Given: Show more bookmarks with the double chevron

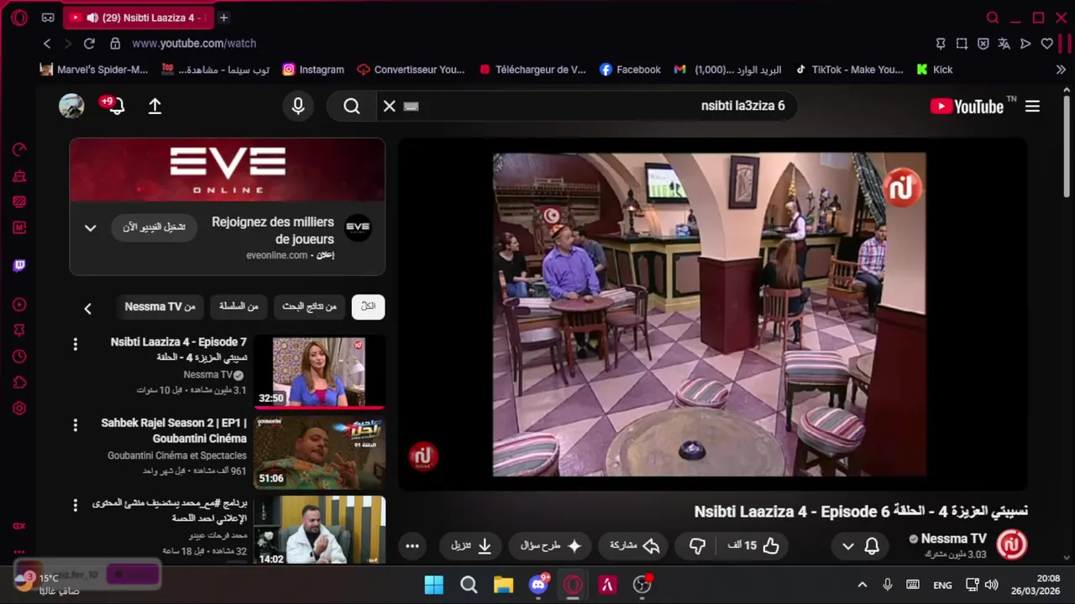Looking at the screenshot, I should coord(1061,70).
